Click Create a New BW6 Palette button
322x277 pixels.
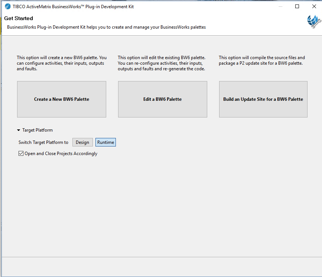62,99
